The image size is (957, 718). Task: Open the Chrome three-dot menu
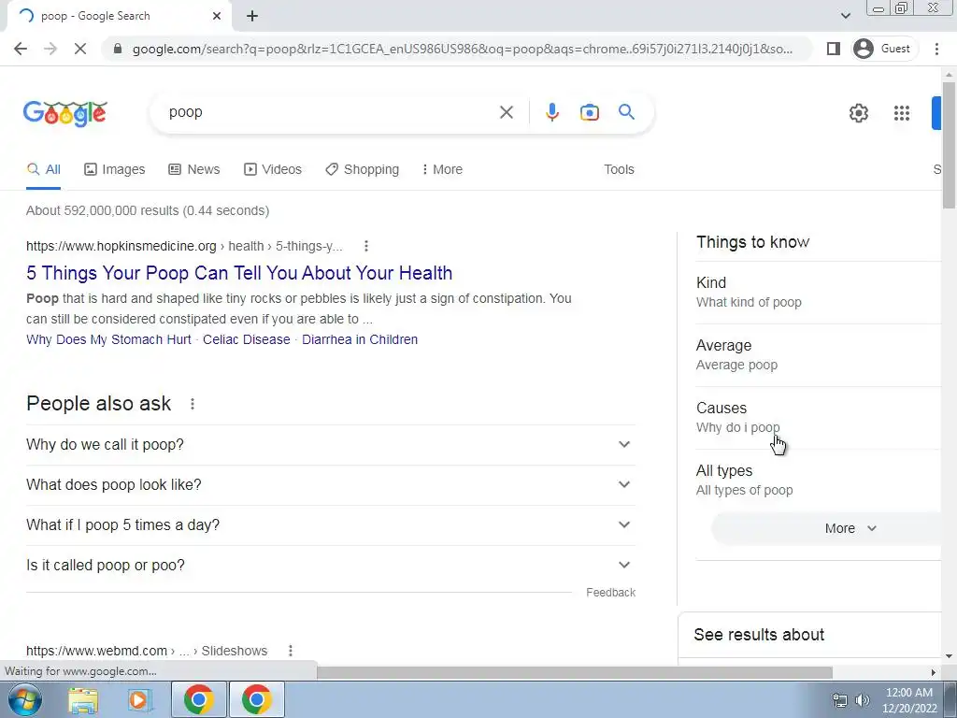(936, 49)
